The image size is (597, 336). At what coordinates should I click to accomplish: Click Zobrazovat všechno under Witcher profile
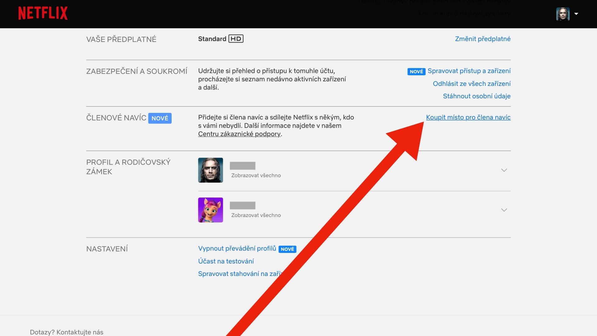pyautogui.click(x=256, y=175)
